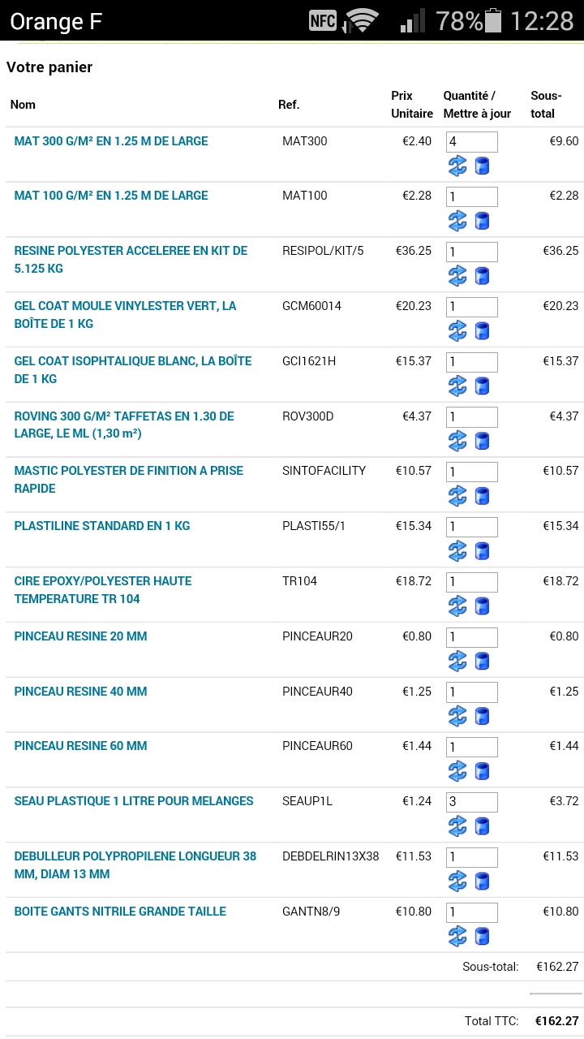Screen dimensions: 584x1039
Task: Refresh quantity for ROV300D roving row
Action: tap(457, 441)
